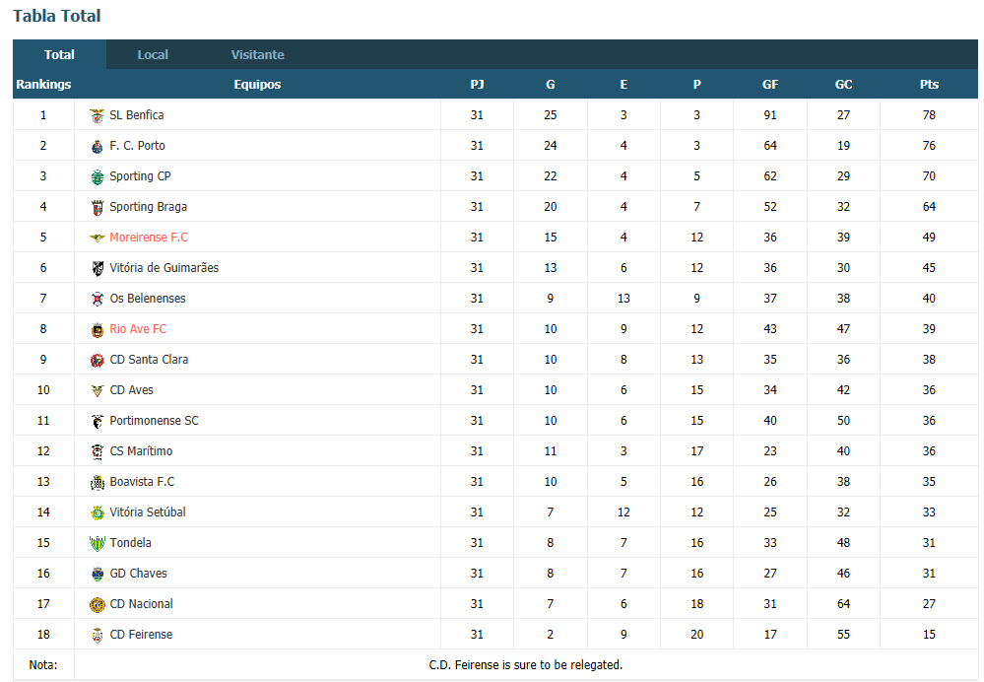Image resolution: width=984 pixels, height=682 pixels.
Task: Click the Tondela striped crest icon
Action: click(x=98, y=543)
